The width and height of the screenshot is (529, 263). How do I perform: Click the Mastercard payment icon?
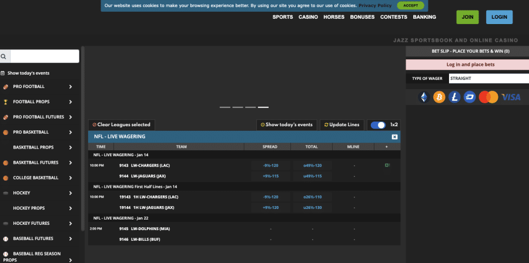(x=488, y=97)
